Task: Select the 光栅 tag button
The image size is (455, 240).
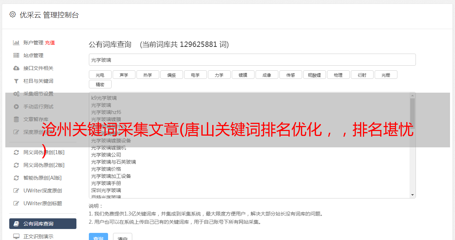Action: tap(386, 75)
